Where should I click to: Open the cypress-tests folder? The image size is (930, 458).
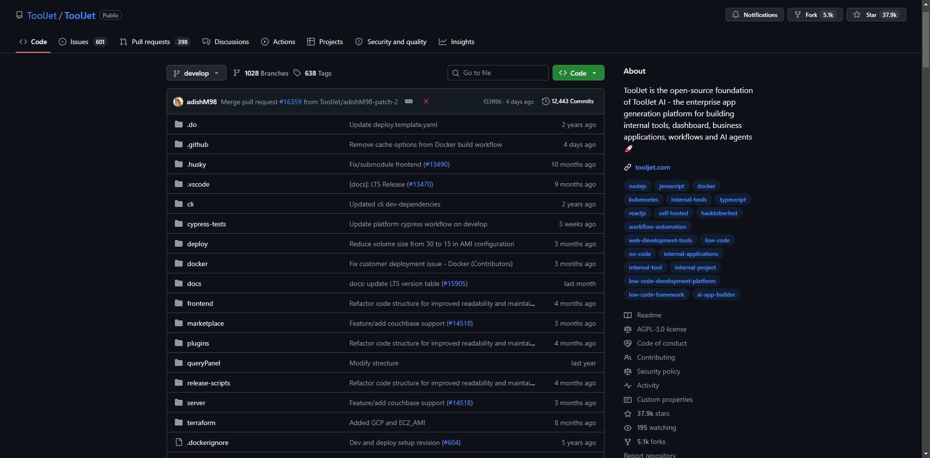tap(206, 224)
